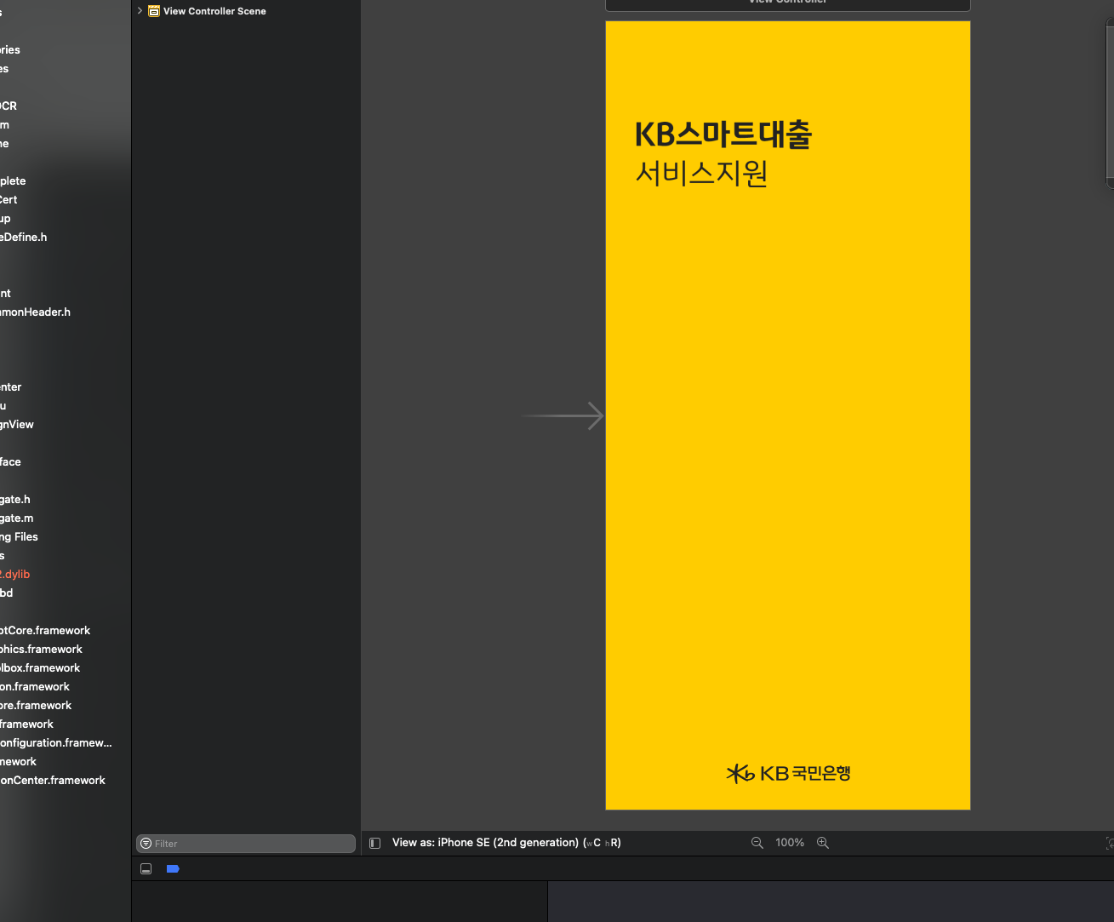The image size is (1114, 922).
Task: Zoom out the storyboard canvas
Action: [757, 843]
